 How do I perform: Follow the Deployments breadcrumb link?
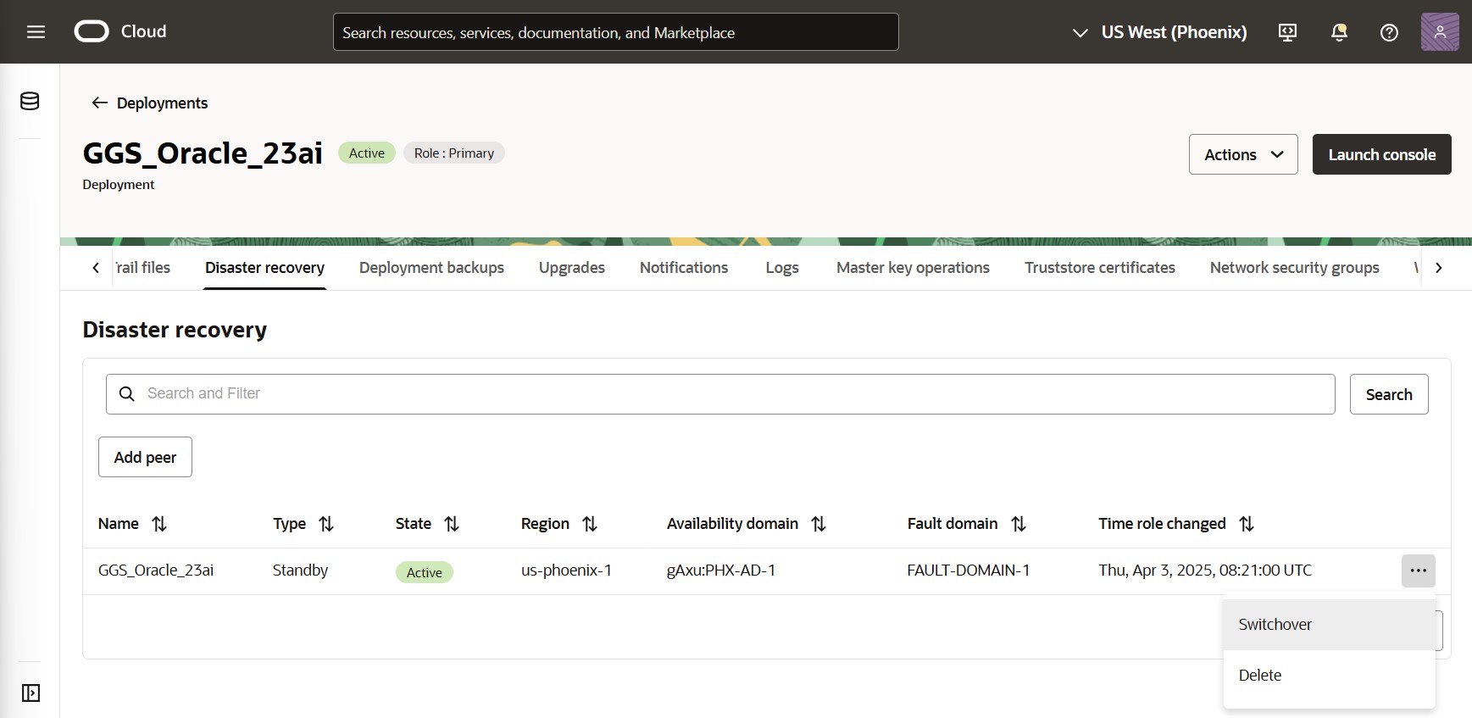[162, 103]
